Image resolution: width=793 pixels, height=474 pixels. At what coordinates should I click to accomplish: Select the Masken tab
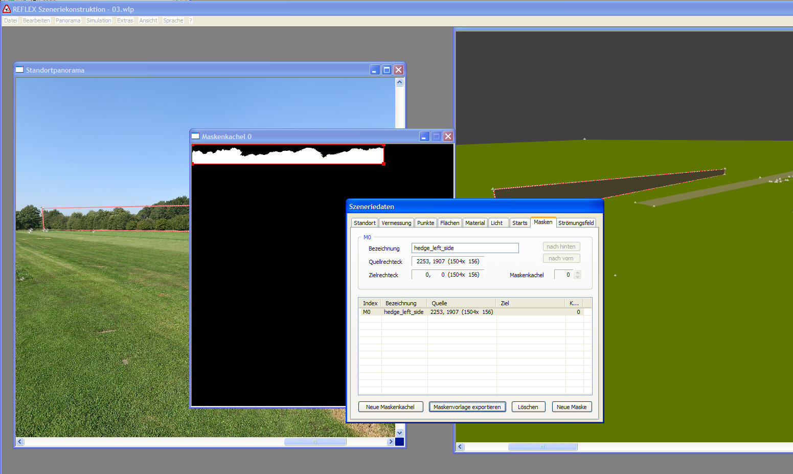pyautogui.click(x=543, y=222)
